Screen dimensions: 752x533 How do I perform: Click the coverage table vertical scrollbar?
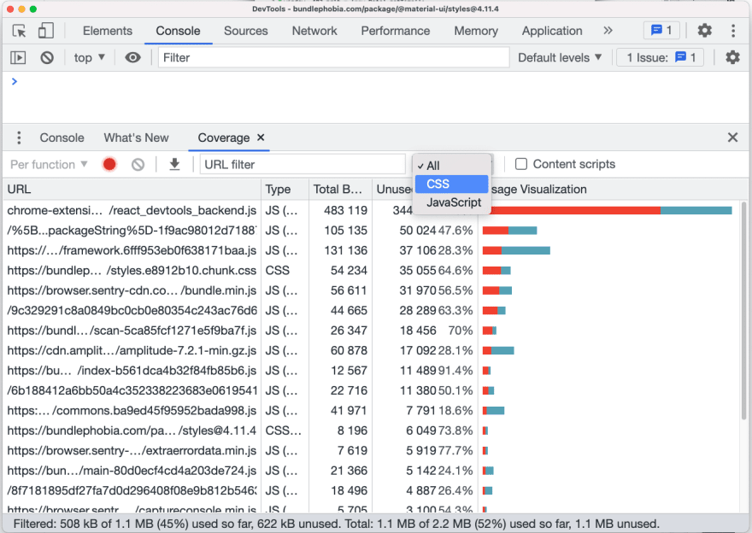click(743, 312)
